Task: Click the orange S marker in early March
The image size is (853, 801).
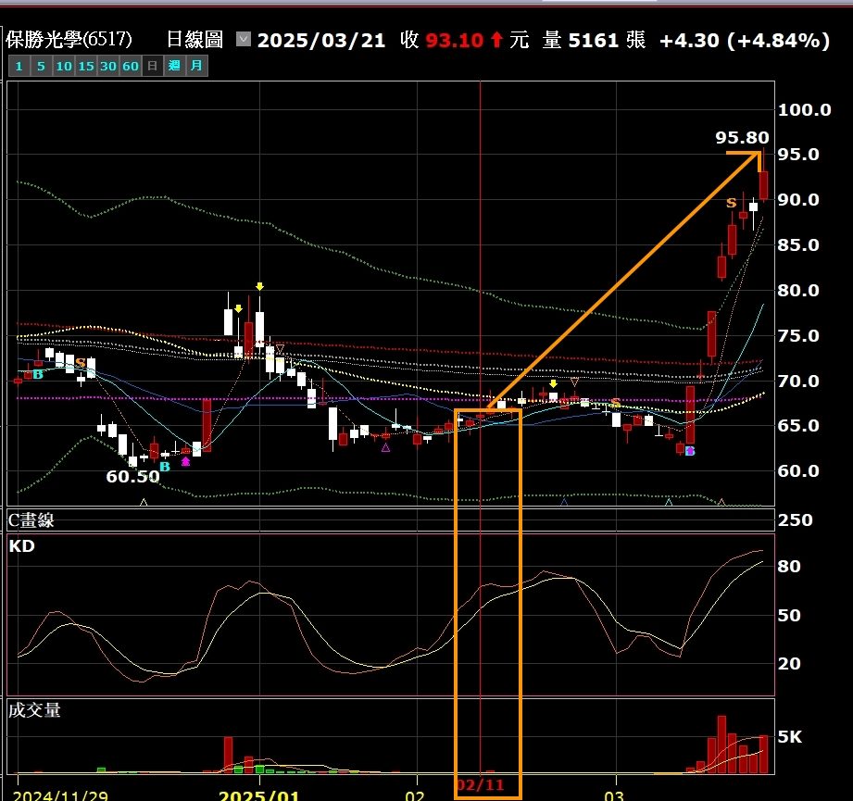Action: [x=615, y=403]
